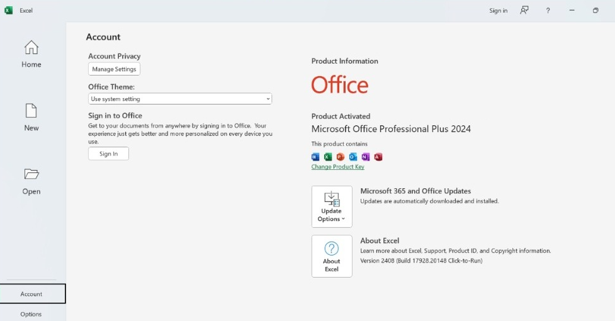Image resolution: width=615 pixels, height=321 pixels.
Task: Select Account in the backstage sidebar
Action: 33,294
